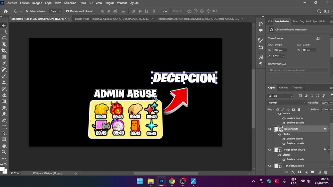Select the Object Selection tool
This screenshot has width=333, height=187.
pos(4,44)
